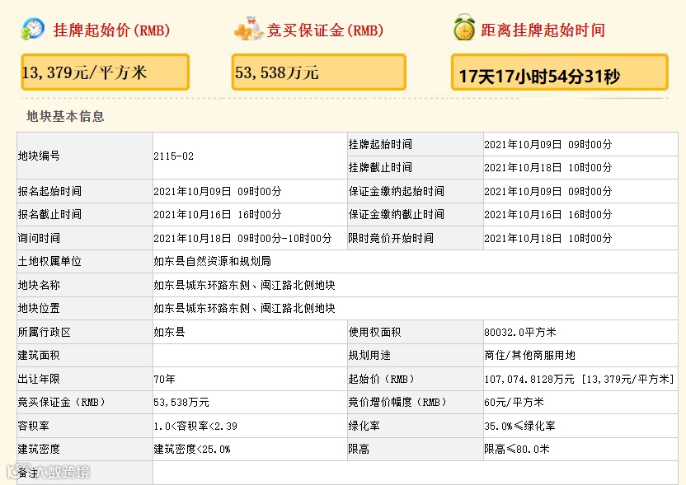Click the 限高 label
The width and height of the screenshot is (686, 485).
359,449
